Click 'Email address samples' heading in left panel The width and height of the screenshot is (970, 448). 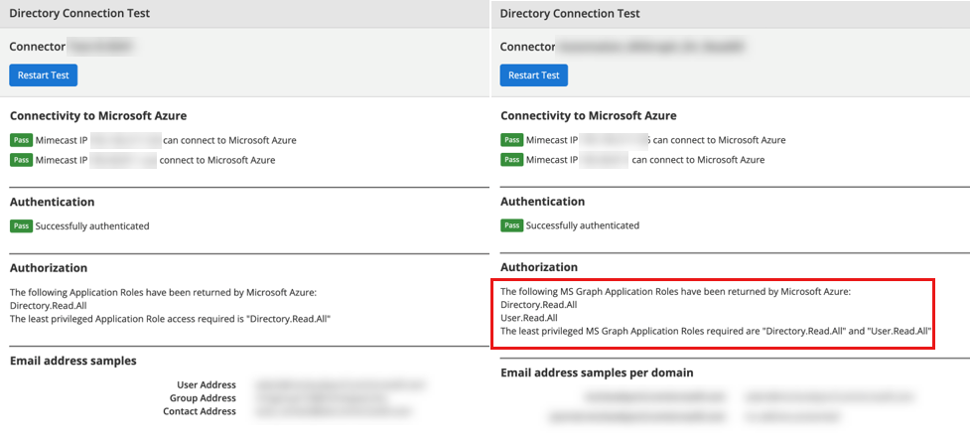[72, 361]
